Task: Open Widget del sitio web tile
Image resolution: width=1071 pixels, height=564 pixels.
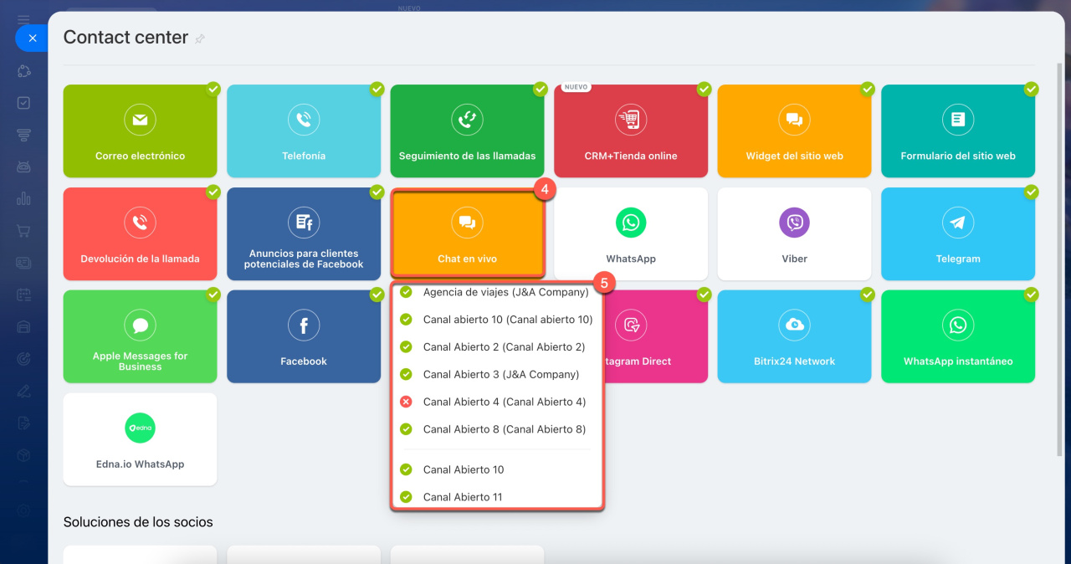Action: (794, 131)
